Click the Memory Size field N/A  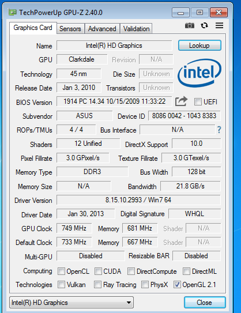click(84, 186)
